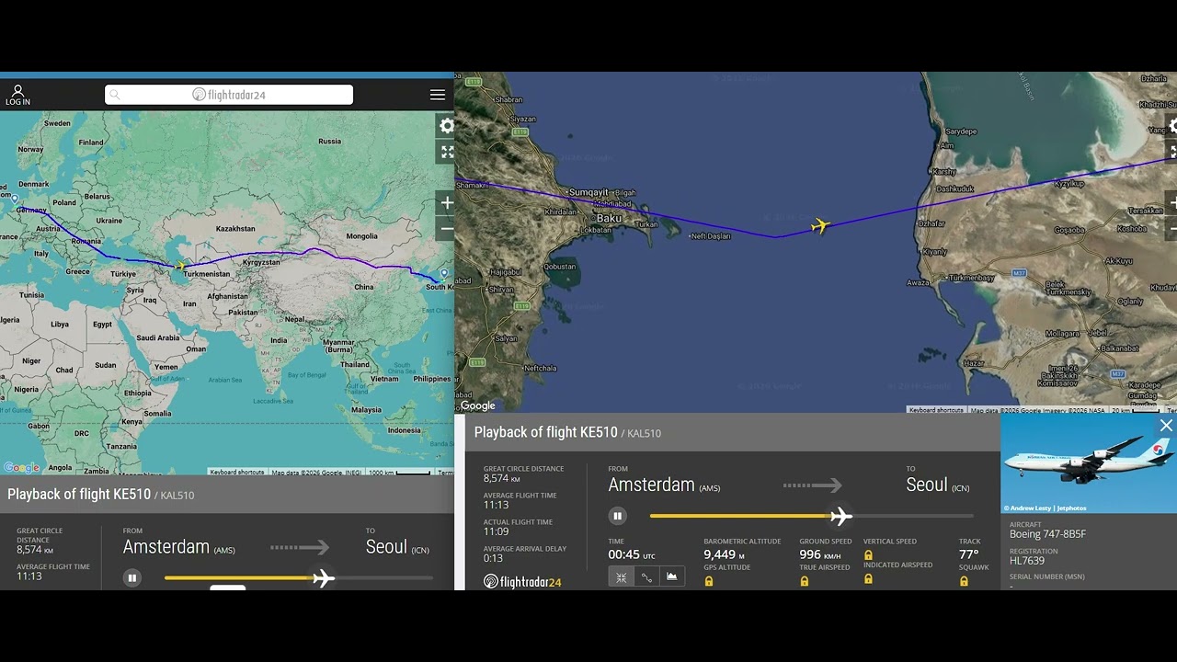Click the GPS altitude lock icon

(x=709, y=581)
